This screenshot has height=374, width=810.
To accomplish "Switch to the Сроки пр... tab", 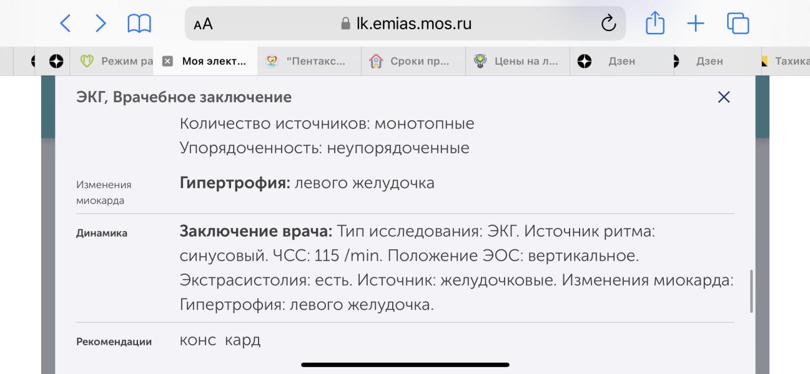I will tap(413, 62).
